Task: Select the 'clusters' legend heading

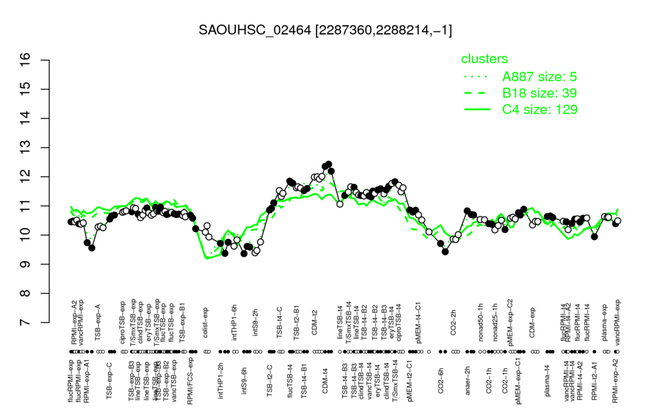Action: click(484, 58)
